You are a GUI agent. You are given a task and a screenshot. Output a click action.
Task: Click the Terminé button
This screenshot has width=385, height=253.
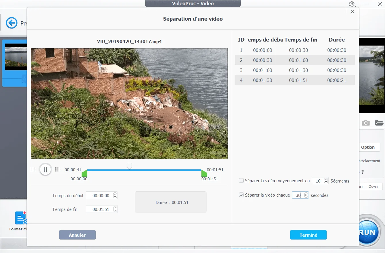coord(308,235)
